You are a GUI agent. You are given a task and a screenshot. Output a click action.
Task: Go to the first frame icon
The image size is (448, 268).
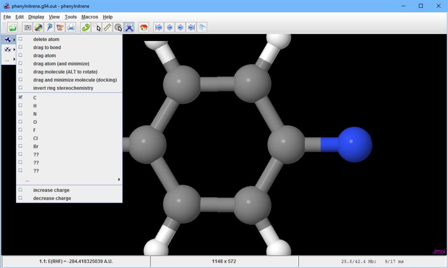[x=159, y=27]
